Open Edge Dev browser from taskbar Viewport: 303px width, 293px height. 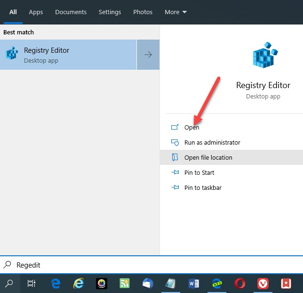coord(216,284)
